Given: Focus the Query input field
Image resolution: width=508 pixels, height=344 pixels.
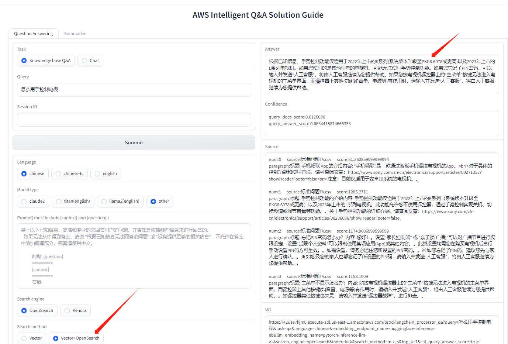Looking at the screenshot, I should (x=134, y=90).
